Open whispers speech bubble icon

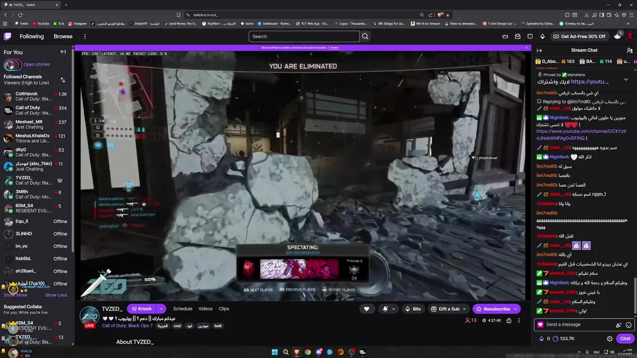(530, 36)
